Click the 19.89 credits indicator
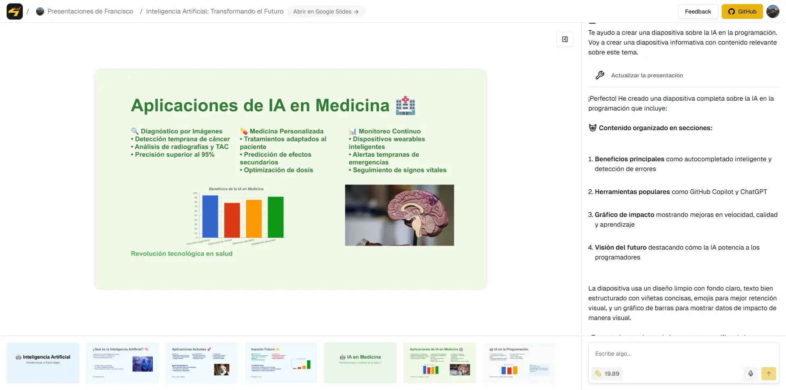This screenshot has width=786, height=390. pos(607,374)
